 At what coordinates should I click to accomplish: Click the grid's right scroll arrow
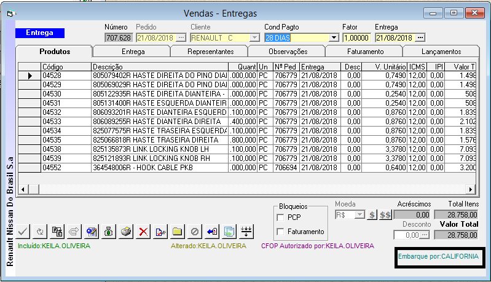pyautogui.click(x=471, y=190)
